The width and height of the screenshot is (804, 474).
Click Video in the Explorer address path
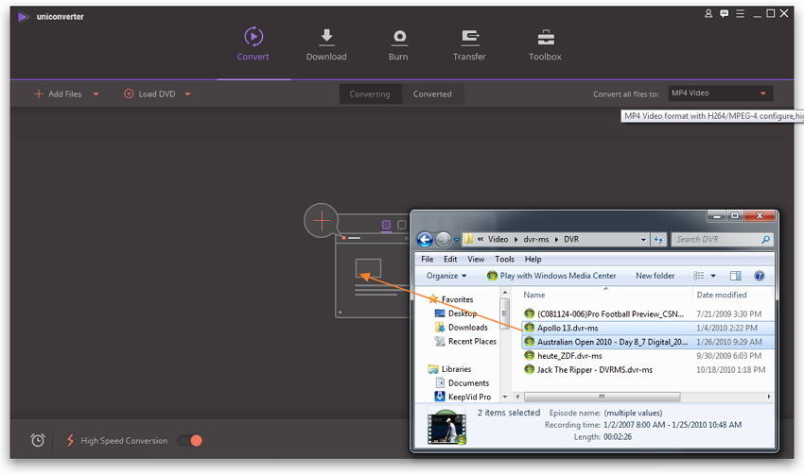[x=498, y=240]
